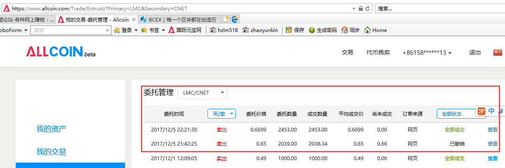505x168 pixels.
Task: Click the 委托数量 column header
Action: (x=287, y=114)
